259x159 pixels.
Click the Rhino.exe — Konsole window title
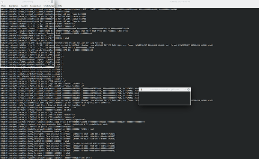pos(180,2)
